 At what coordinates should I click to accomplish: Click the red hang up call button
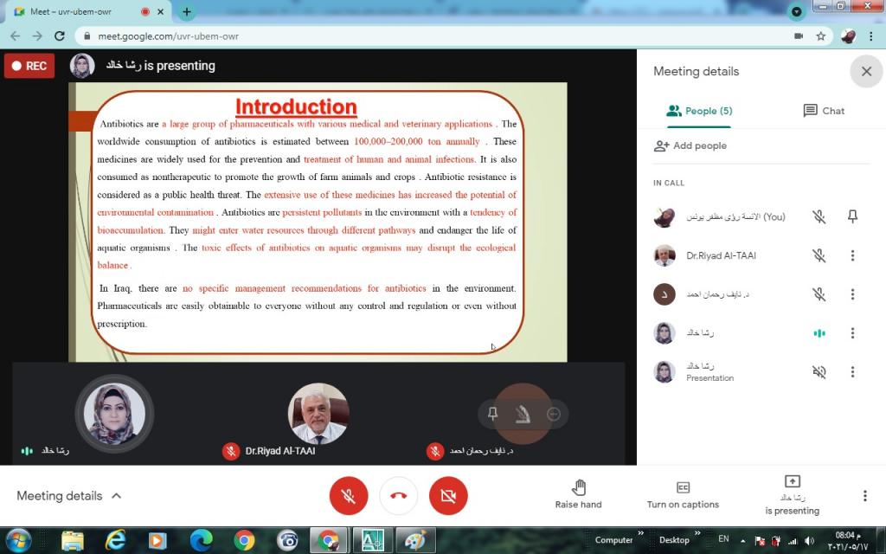pyautogui.click(x=398, y=496)
